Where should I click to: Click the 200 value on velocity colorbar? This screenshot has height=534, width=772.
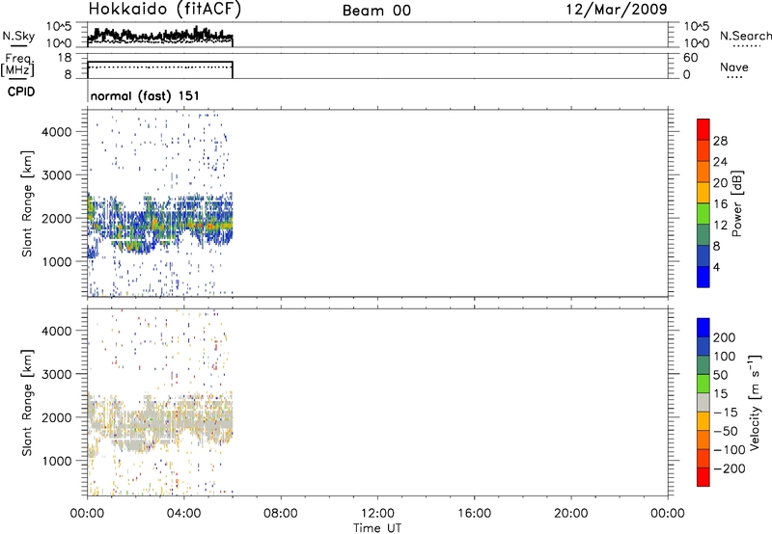(x=725, y=337)
